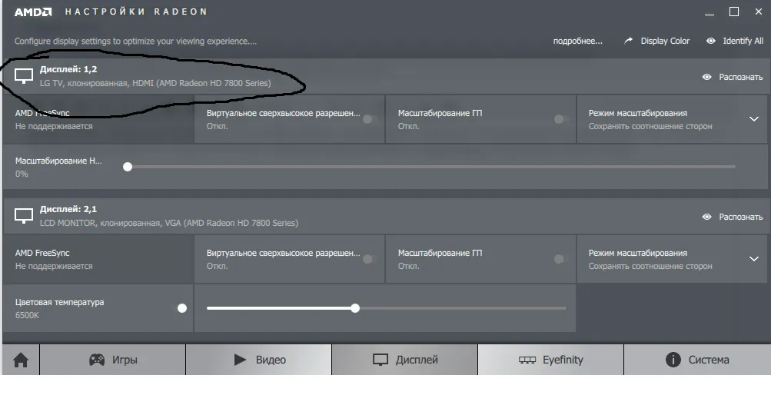This screenshot has width=771, height=415.
Task: Expand Режим масштабирования dropdown for Дисплей 2,1
Action: point(754,259)
